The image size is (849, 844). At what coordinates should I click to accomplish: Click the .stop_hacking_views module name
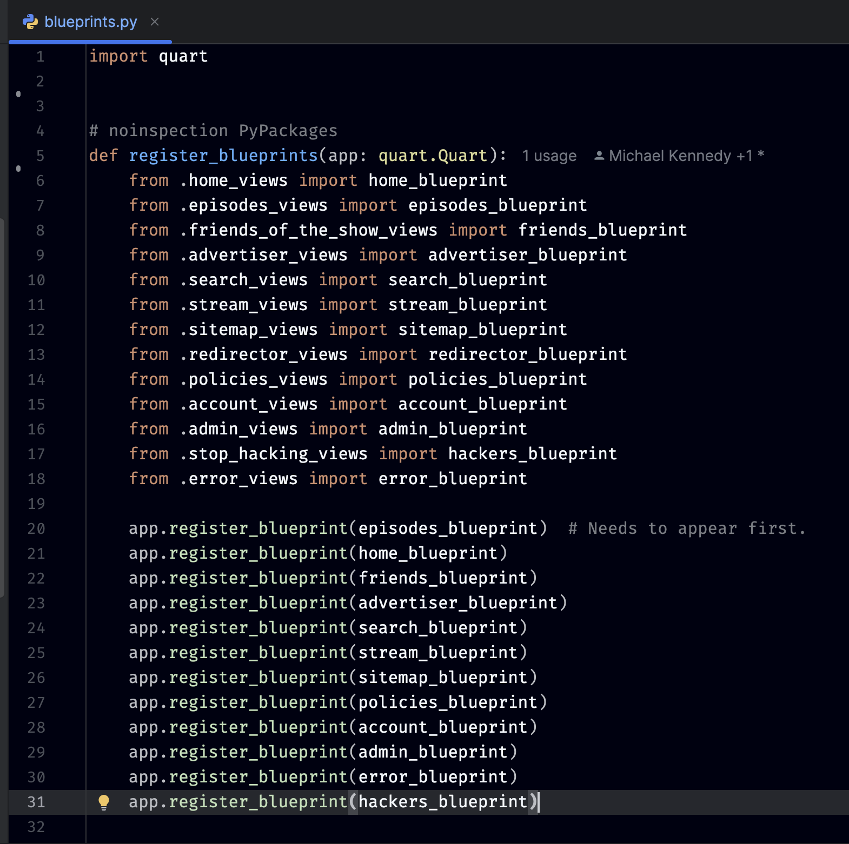click(x=273, y=454)
